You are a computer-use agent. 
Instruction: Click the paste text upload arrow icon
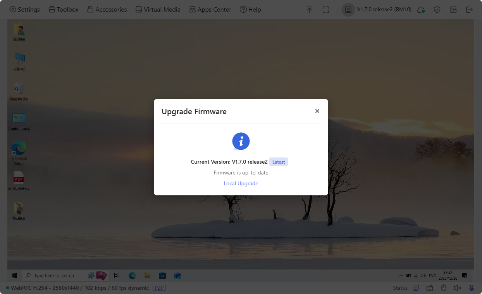[x=310, y=9]
